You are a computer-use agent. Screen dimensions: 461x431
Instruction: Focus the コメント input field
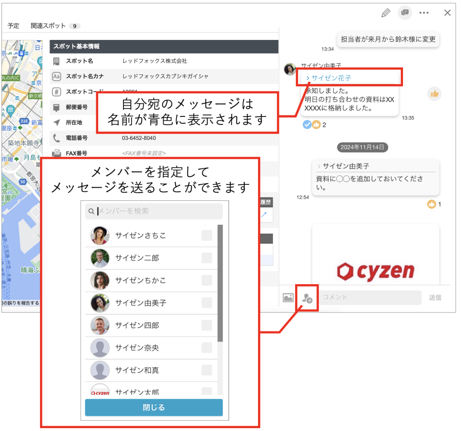(x=370, y=298)
